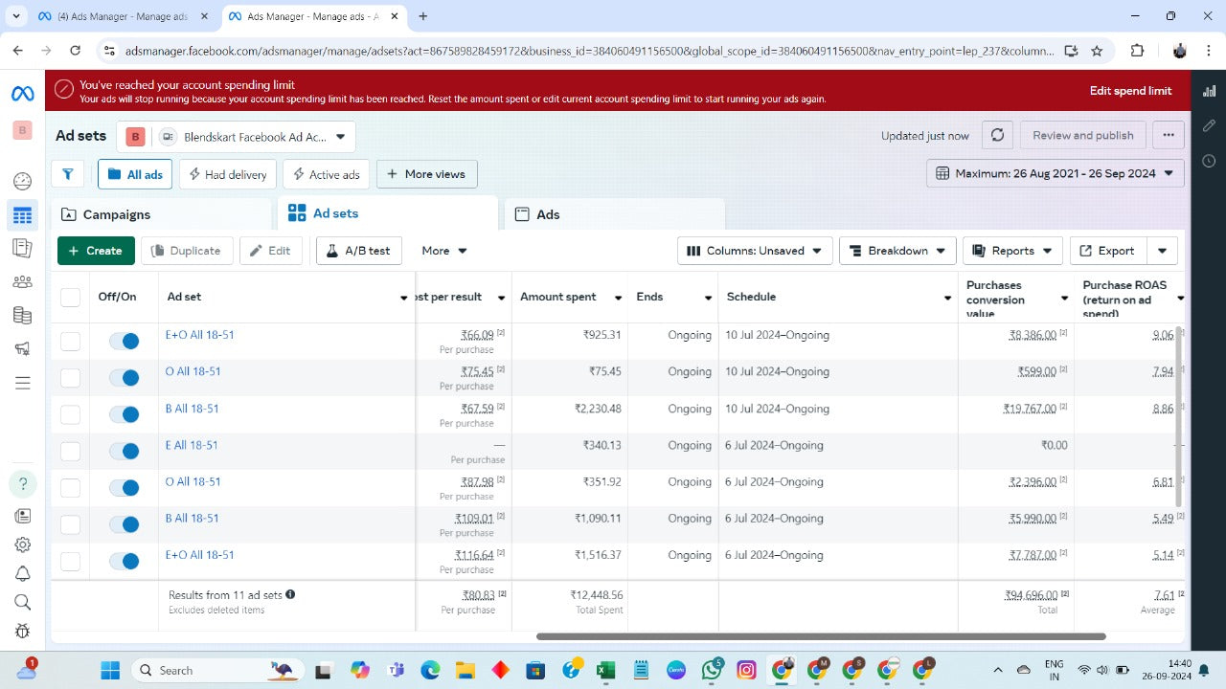Open the Columns: Unsaved dropdown

[x=755, y=251]
